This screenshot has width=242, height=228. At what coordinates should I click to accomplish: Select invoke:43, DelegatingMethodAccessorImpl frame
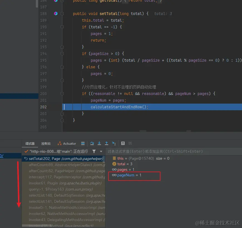63,220
